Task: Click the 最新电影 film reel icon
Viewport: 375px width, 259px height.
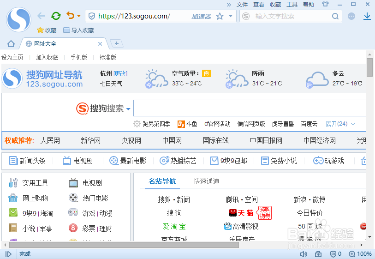Action: (x=113, y=160)
